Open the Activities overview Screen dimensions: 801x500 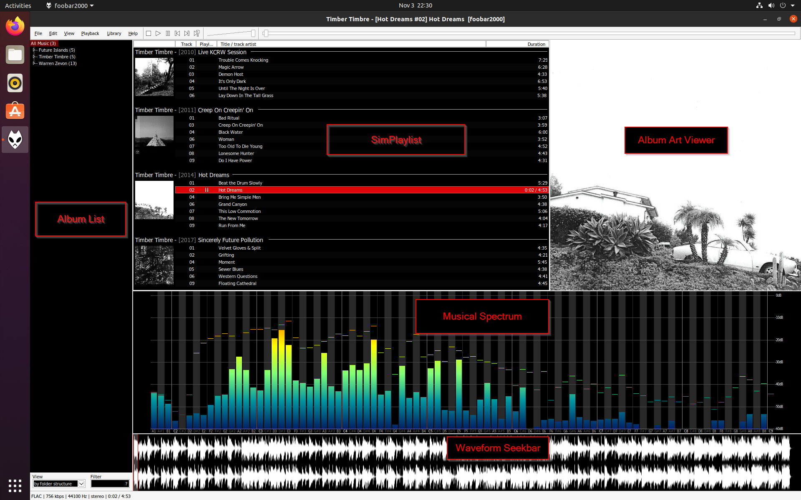tap(18, 5)
